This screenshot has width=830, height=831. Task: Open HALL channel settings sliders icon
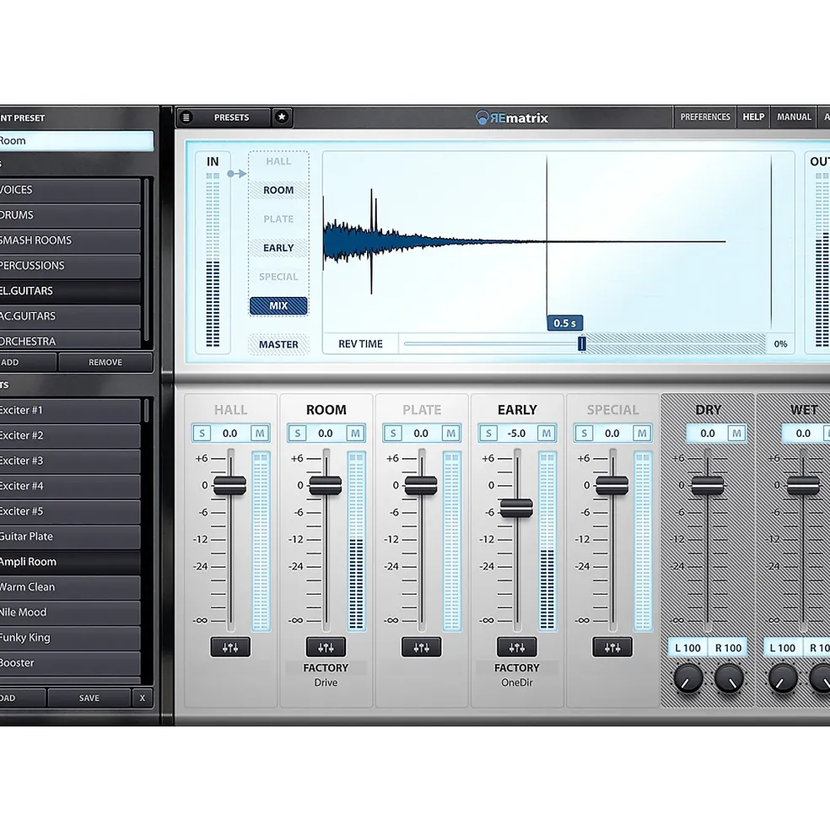pyautogui.click(x=230, y=647)
